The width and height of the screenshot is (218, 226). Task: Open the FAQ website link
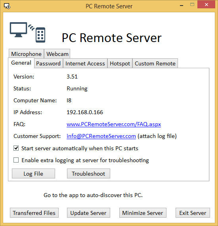pyautogui.click(x=114, y=124)
